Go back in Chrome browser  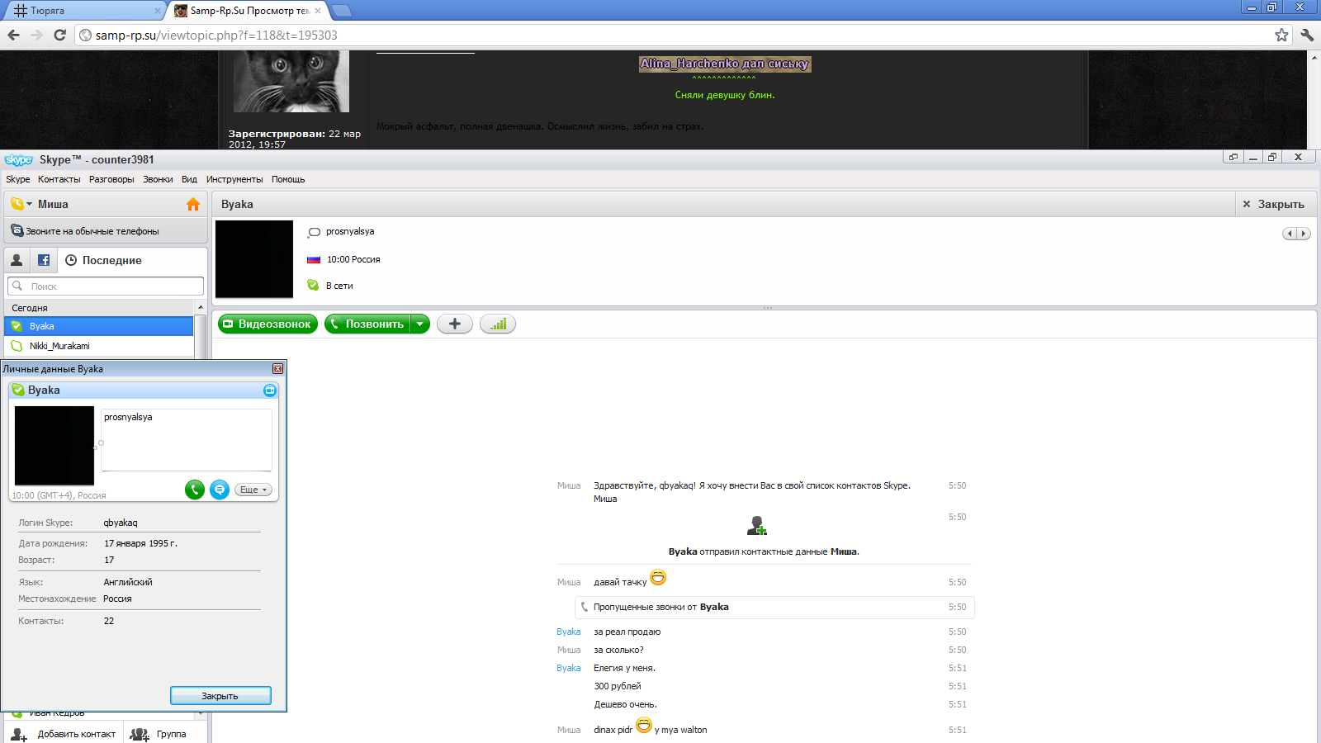tap(14, 35)
